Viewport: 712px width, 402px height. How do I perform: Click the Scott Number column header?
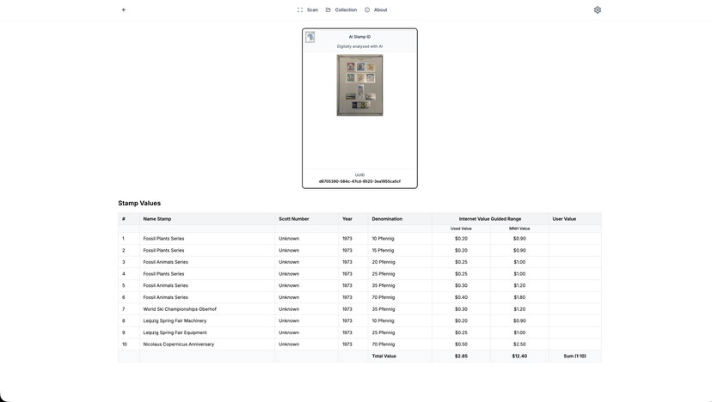(x=293, y=219)
